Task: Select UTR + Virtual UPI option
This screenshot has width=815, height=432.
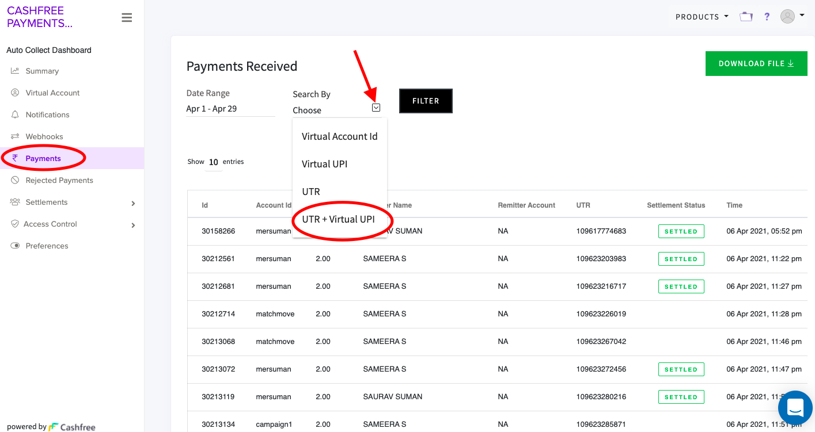Action: pos(340,219)
